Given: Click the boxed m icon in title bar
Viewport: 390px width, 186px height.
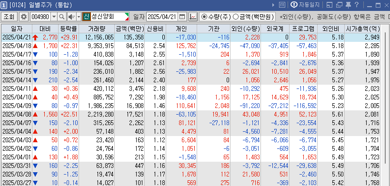Looking at the screenshot, I should point(282,5).
